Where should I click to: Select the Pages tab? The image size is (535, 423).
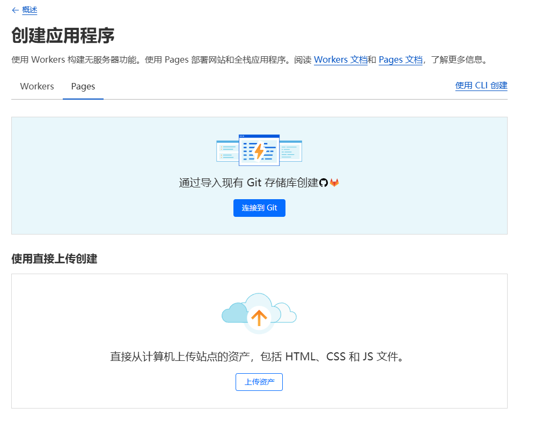click(x=83, y=86)
